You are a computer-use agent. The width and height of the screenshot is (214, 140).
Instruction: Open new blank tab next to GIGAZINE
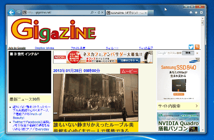pyautogui.click(x=151, y=13)
